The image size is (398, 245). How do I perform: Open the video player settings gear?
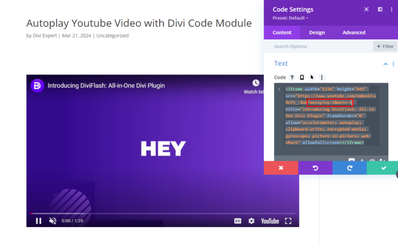point(251,221)
